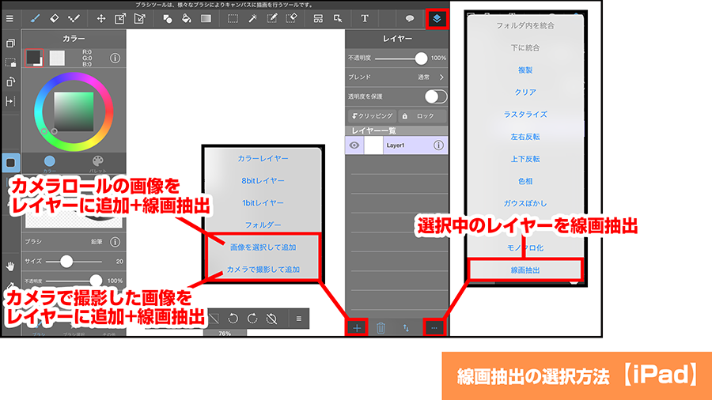Enable Clipping for the layer
The height and width of the screenshot is (400, 712).
point(373,116)
